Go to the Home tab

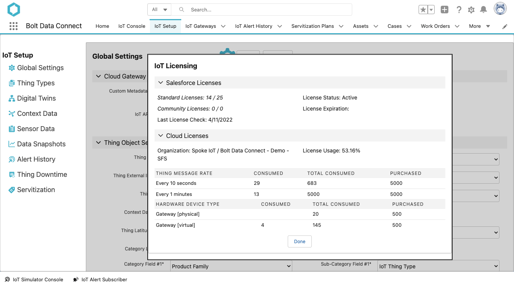tap(102, 26)
